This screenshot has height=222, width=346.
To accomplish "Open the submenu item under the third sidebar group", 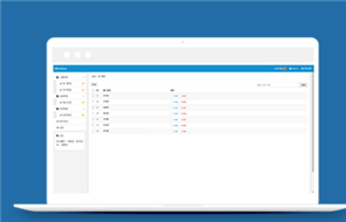I will point(70,115).
